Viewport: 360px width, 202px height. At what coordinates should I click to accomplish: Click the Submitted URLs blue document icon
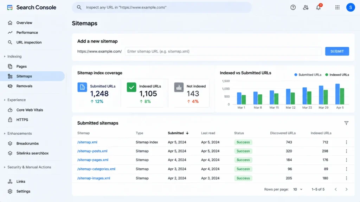click(x=82, y=87)
